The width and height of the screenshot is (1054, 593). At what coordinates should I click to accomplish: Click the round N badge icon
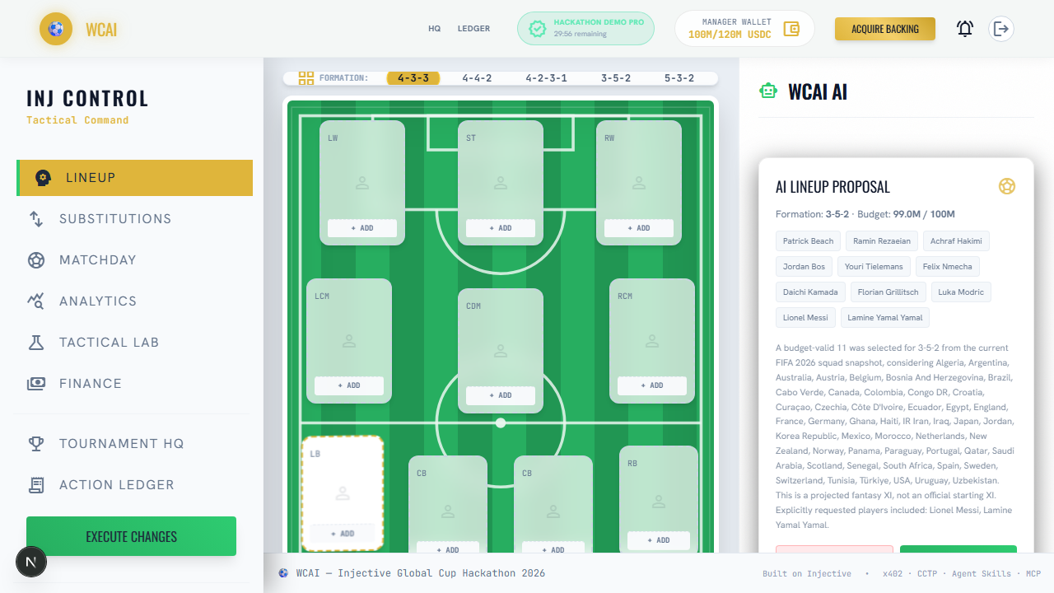[x=31, y=563]
